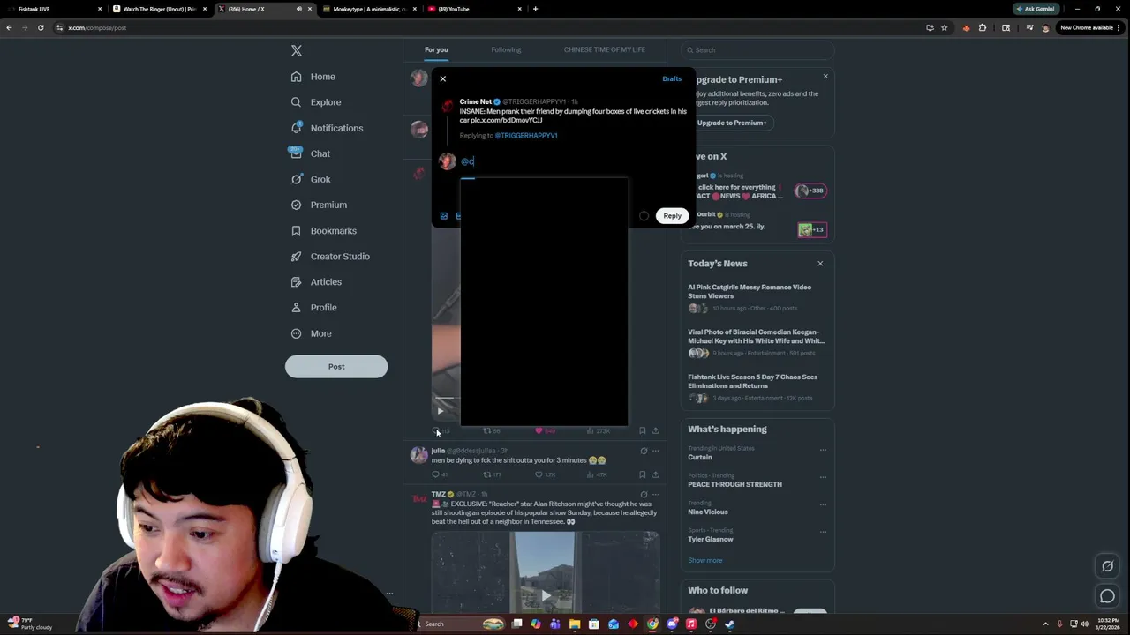The image size is (1130, 635).
Task: Open Creator Studio in the sidebar
Action: coord(330,256)
